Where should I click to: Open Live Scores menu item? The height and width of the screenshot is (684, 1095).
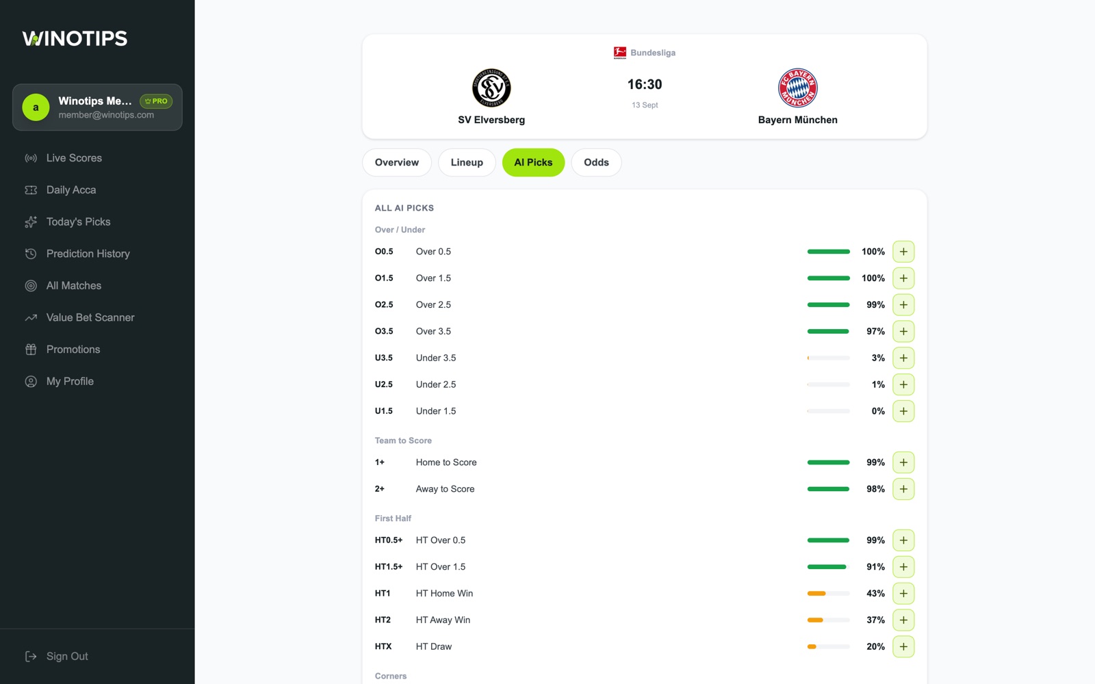point(97,158)
